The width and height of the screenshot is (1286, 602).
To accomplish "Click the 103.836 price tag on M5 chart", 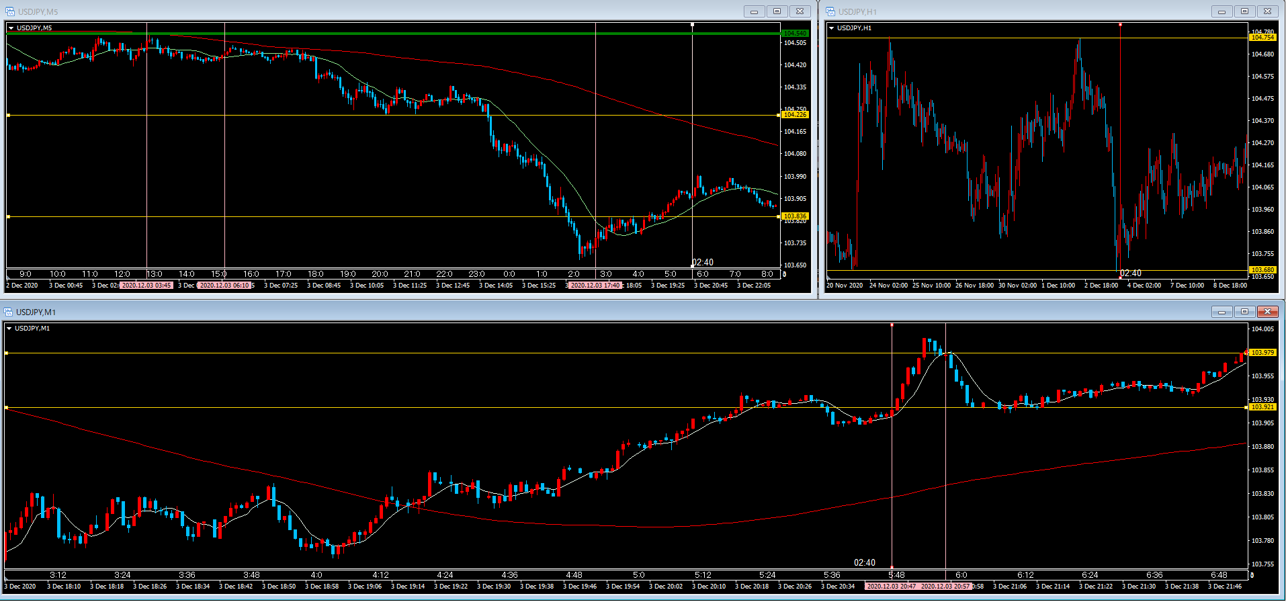I will 795,216.
